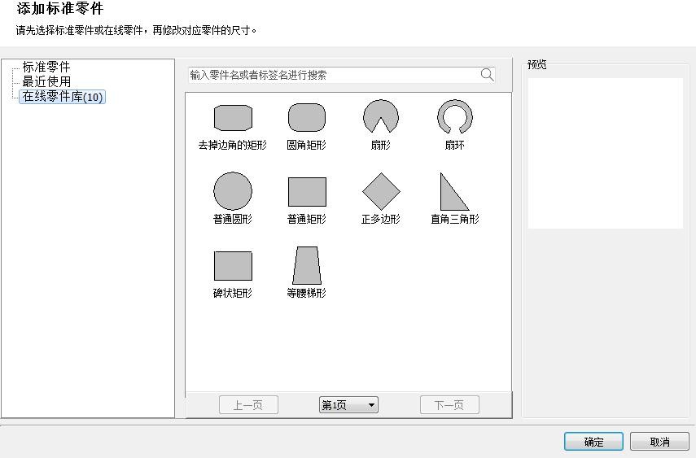The width and height of the screenshot is (696, 458).
Task: Go to previous page with 上一页
Action: pos(248,405)
